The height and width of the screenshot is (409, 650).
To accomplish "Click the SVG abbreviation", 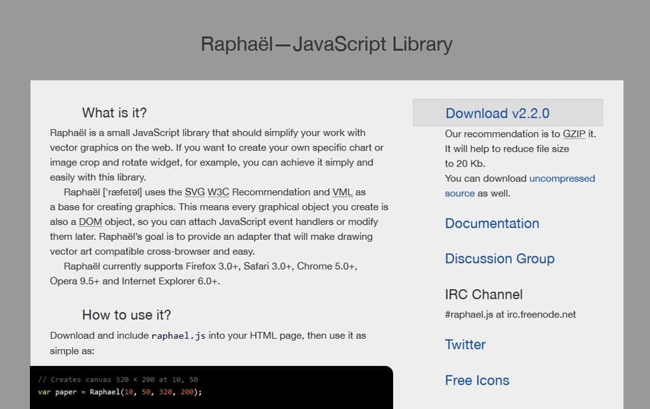I will click(194, 192).
